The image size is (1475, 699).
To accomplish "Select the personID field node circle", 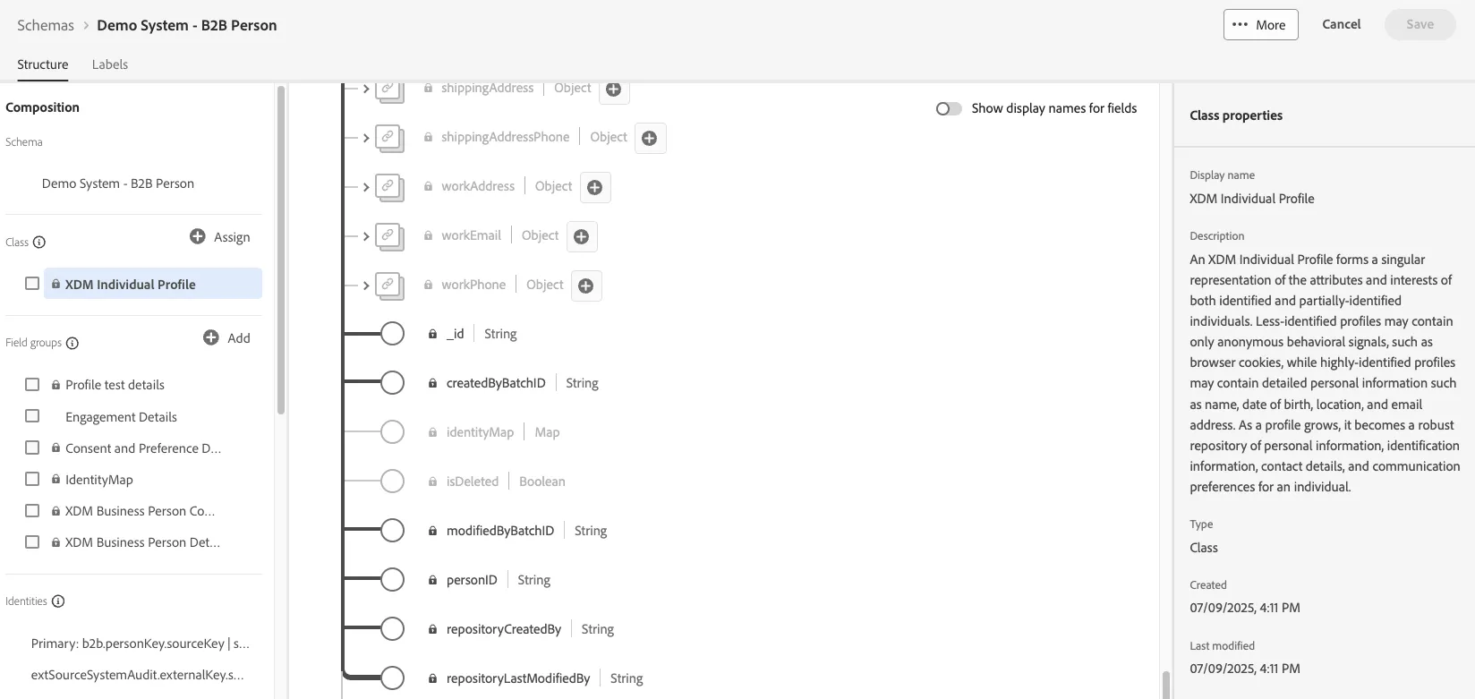I will [x=392, y=580].
